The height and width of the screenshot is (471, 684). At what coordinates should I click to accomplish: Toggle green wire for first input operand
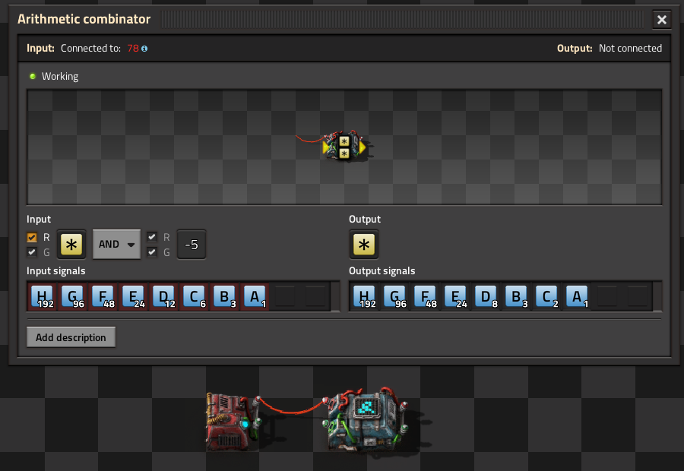coord(32,252)
